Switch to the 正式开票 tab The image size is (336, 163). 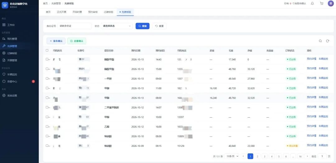point(62,12)
